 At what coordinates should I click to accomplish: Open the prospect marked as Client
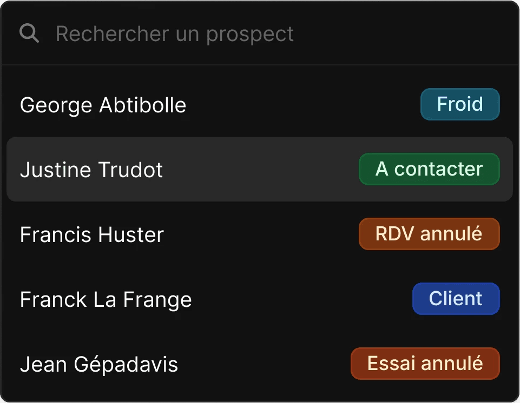pos(260,299)
